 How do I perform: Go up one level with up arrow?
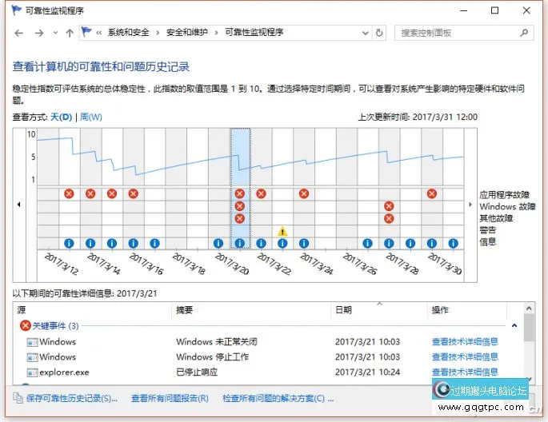click(x=70, y=33)
